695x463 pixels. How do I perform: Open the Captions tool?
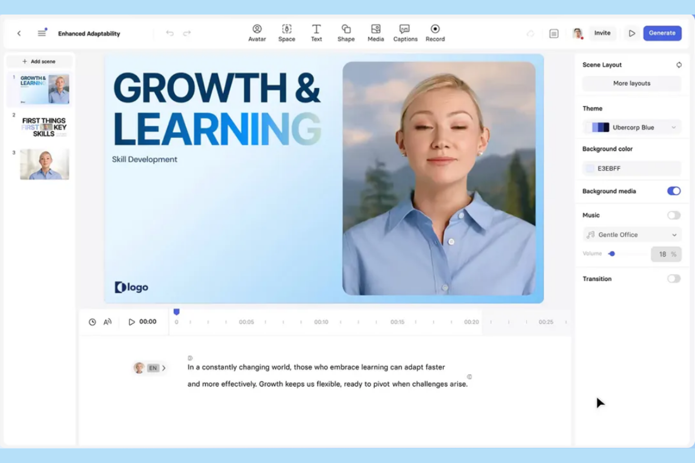click(x=405, y=33)
